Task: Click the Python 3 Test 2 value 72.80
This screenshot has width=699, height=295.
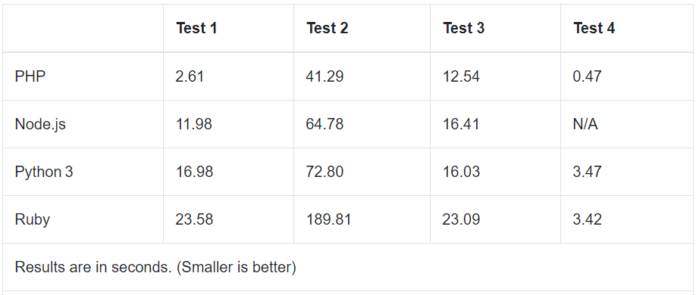Action: pyautogui.click(x=324, y=172)
